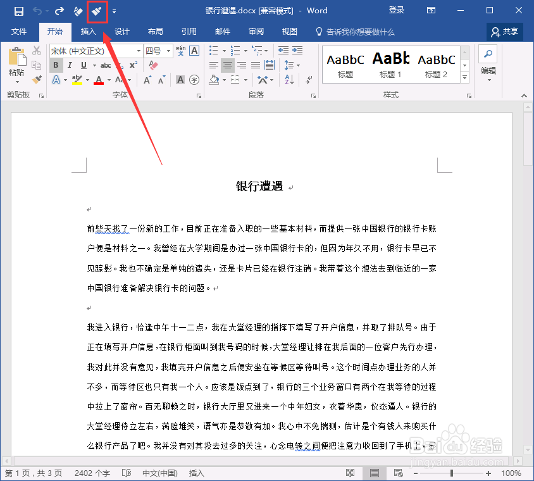Click the Copy icon in clipboard group

click(37, 65)
